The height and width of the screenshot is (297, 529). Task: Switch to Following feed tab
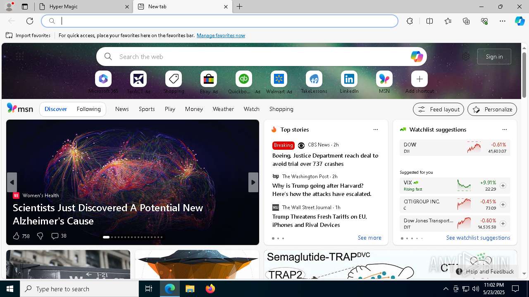click(x=89, y=109)
